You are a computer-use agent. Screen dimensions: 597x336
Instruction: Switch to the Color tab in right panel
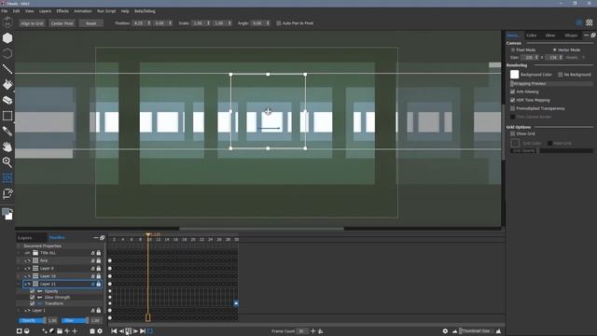tap(531, 35)
